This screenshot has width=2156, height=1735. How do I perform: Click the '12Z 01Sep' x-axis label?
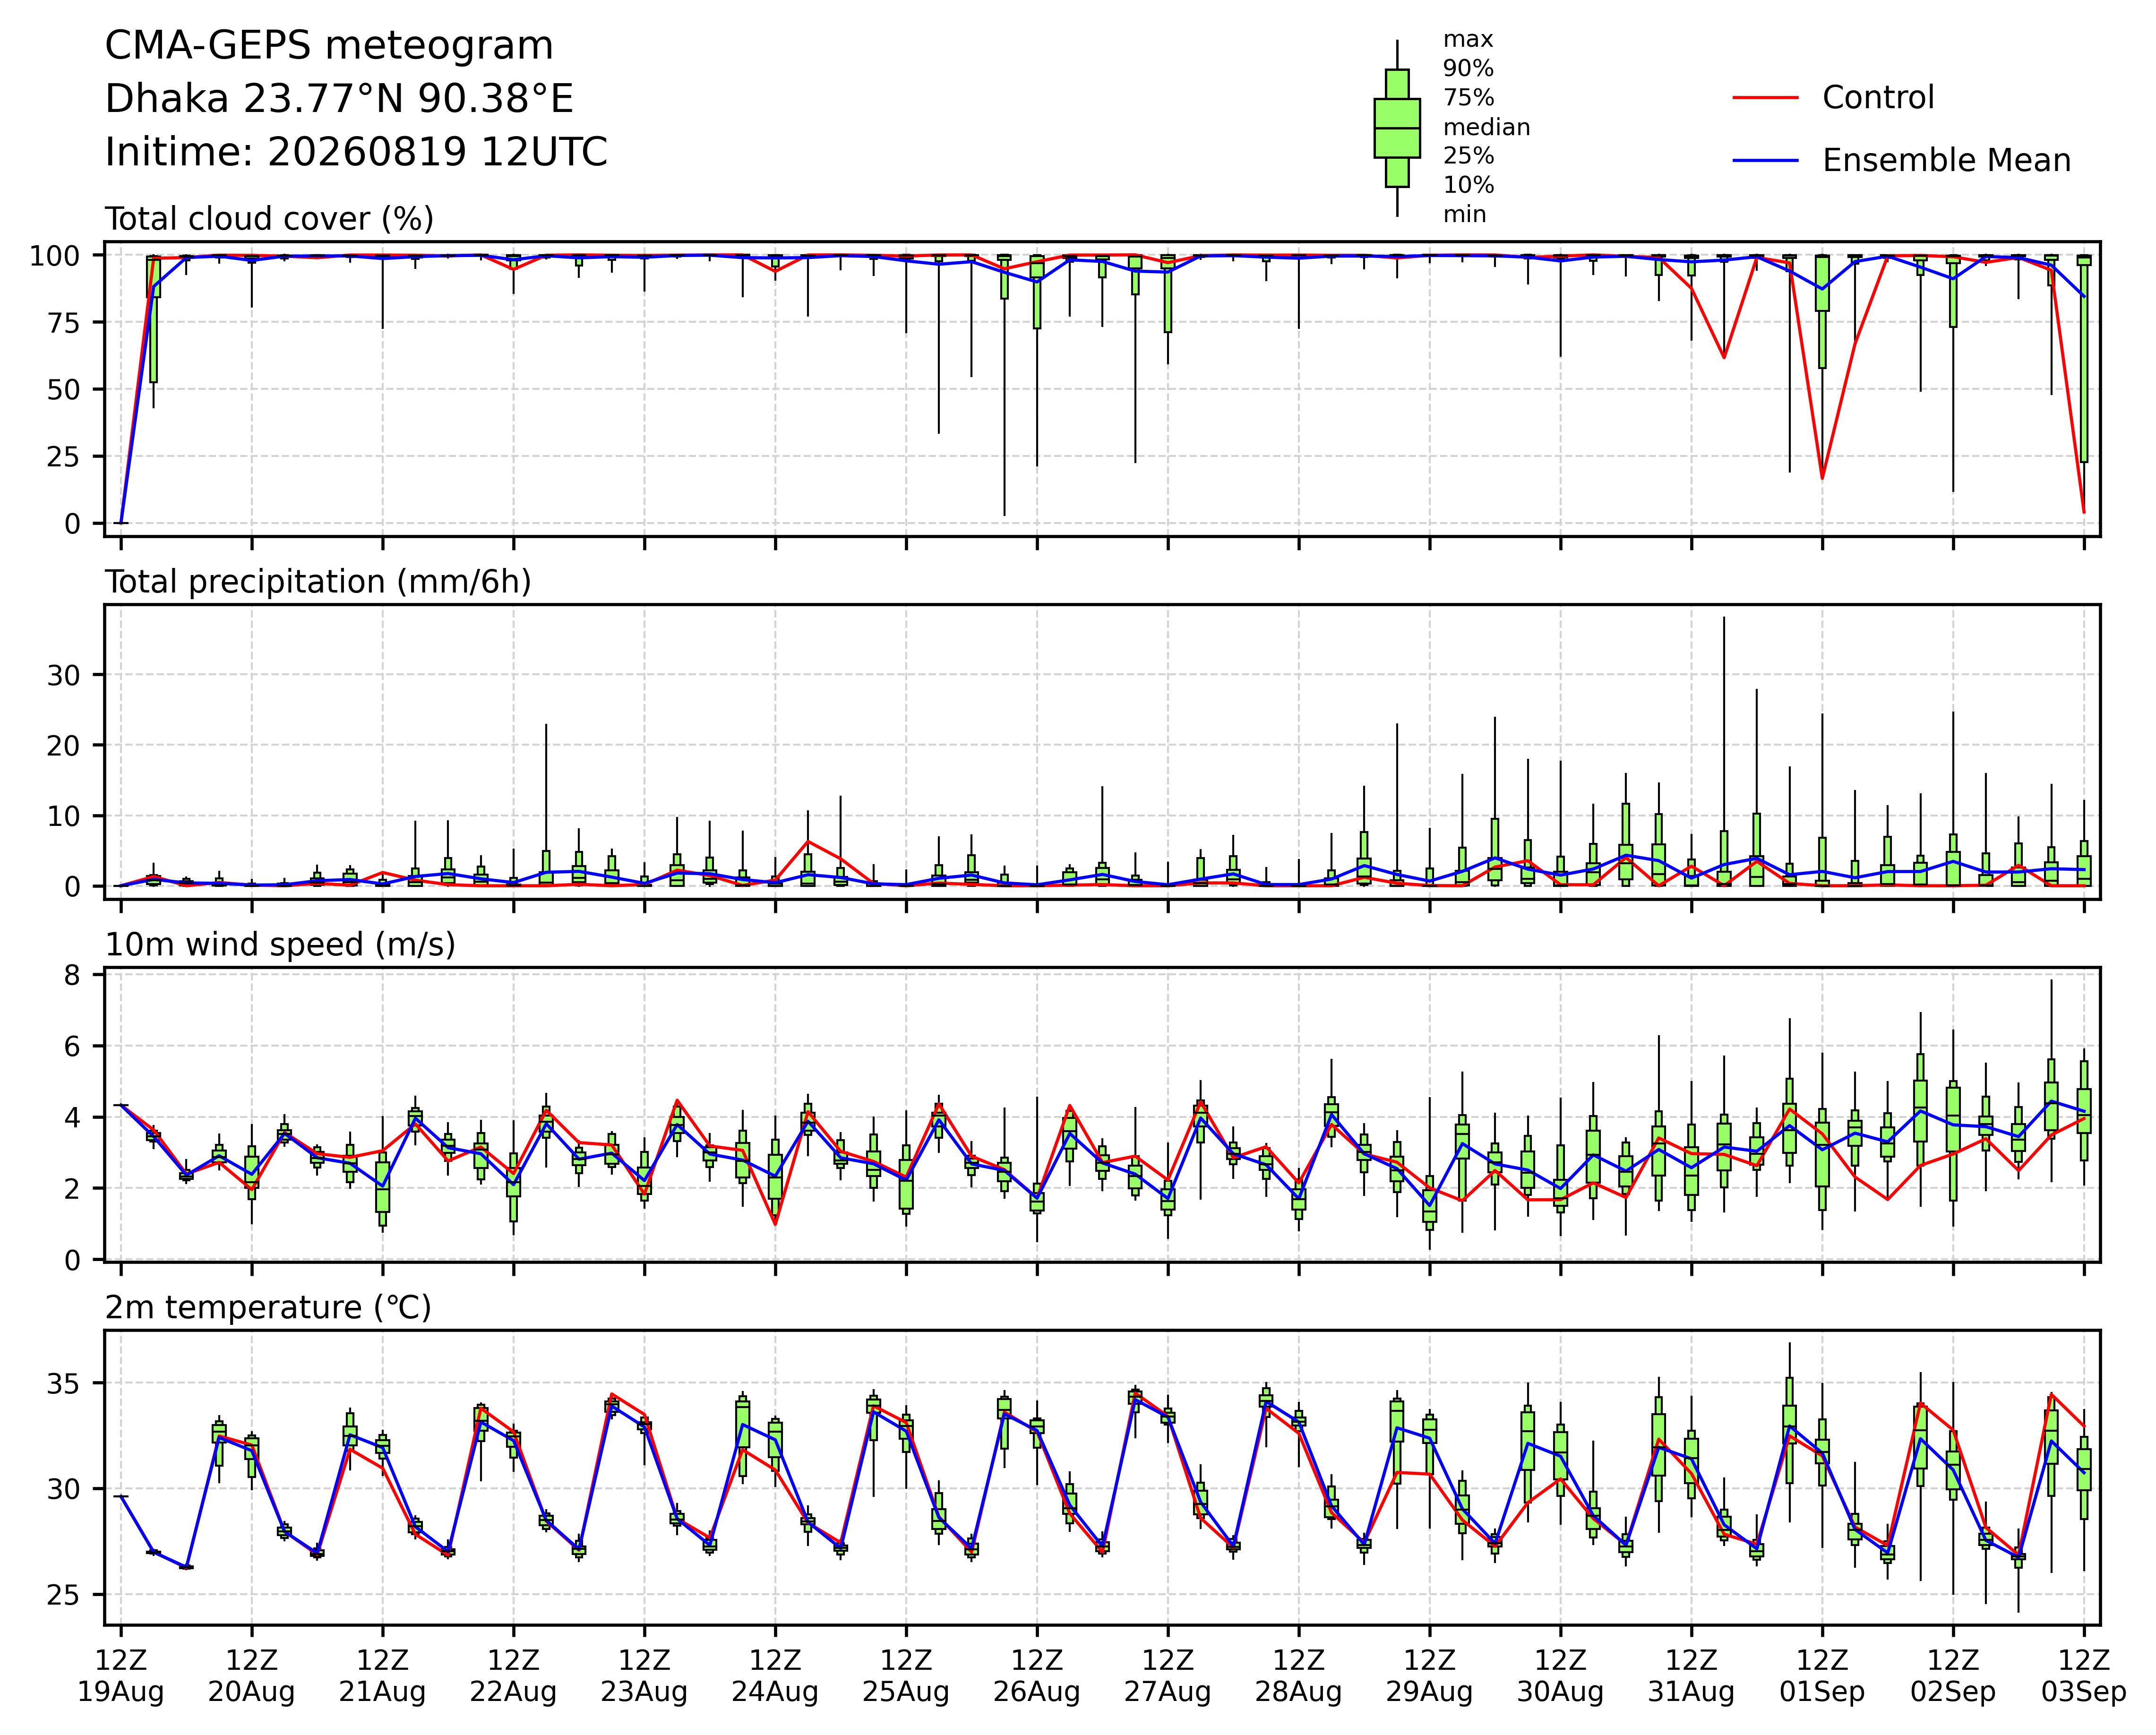[x=1822, y=1676]
